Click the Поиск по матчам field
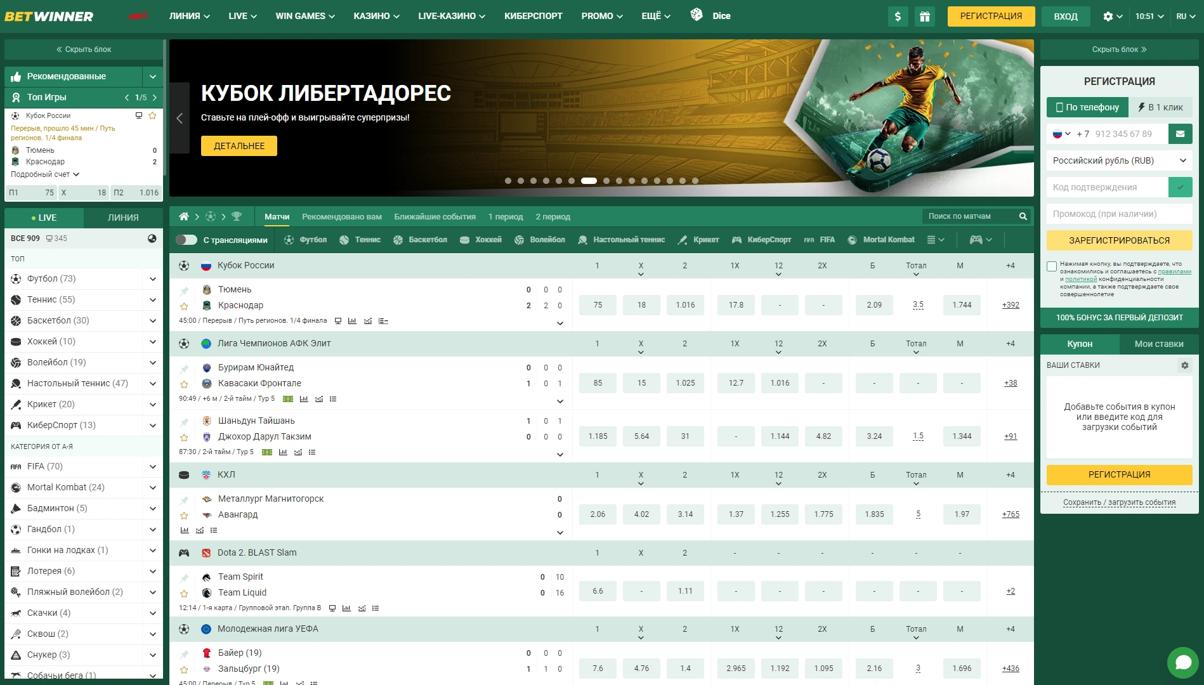The image size is (1204, 685). click(x=969, y=216)
